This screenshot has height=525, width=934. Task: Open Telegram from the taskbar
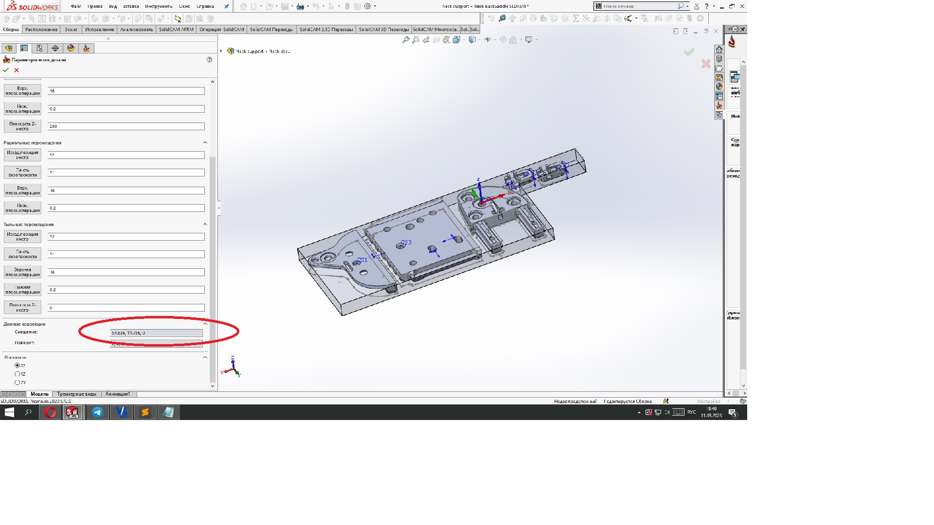click(97, 412)
